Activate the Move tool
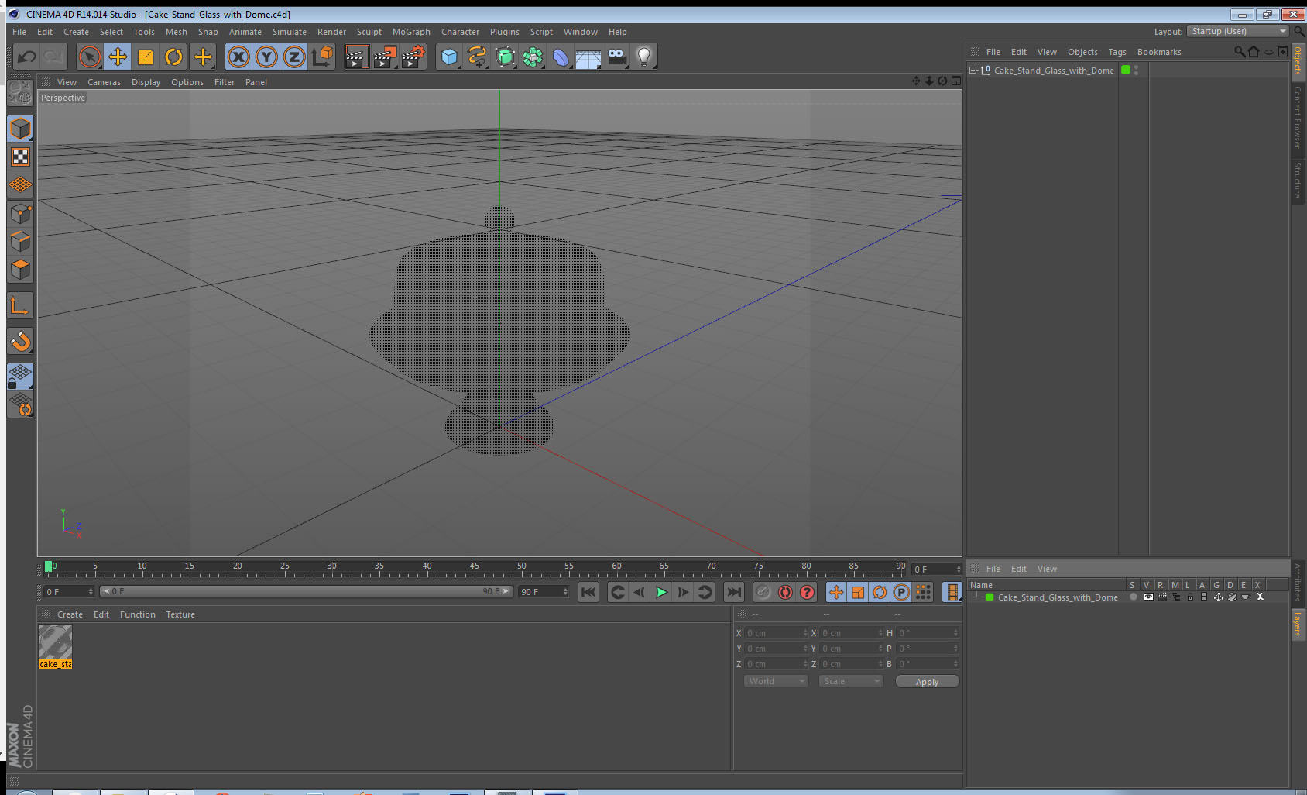The height and width of the screenshot is (795, 1307). pos(118,57)
